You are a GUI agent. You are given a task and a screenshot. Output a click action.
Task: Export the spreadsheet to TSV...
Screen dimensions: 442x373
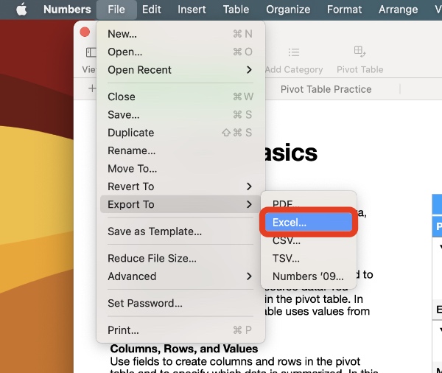point(309,258)
